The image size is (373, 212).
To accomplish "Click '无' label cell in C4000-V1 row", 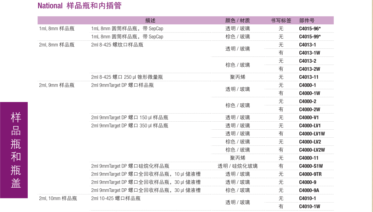I will point(281,117).
